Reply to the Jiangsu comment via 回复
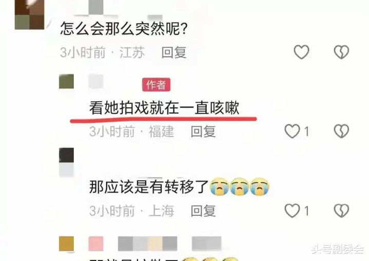The width and height of the screenshot is (369, 261). coord(174,52)
